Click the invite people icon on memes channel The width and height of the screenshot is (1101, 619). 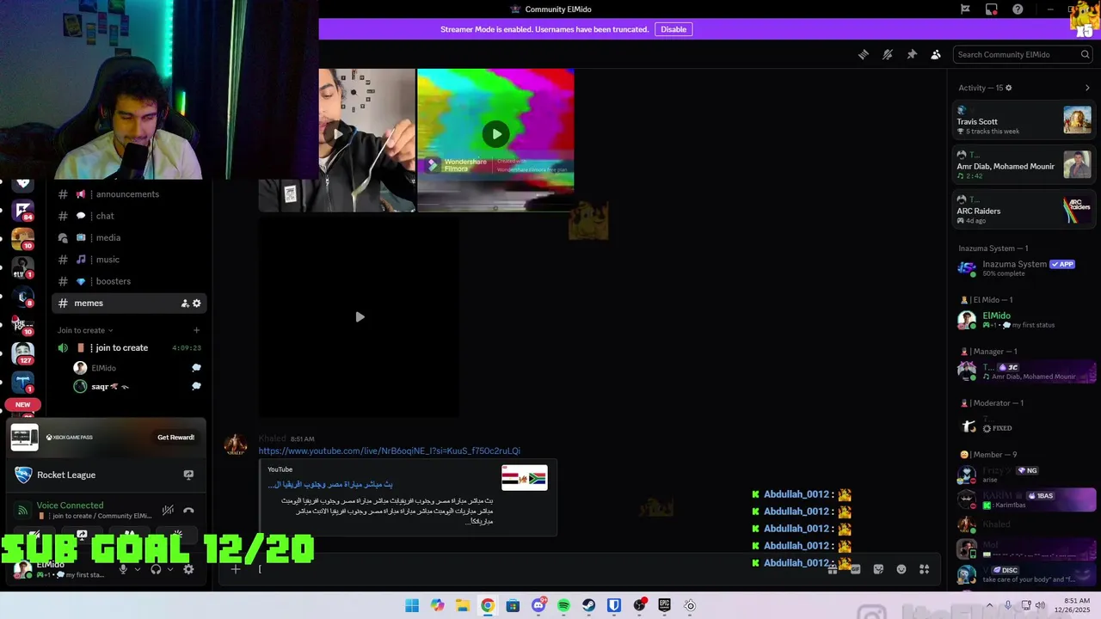[184, 303]
